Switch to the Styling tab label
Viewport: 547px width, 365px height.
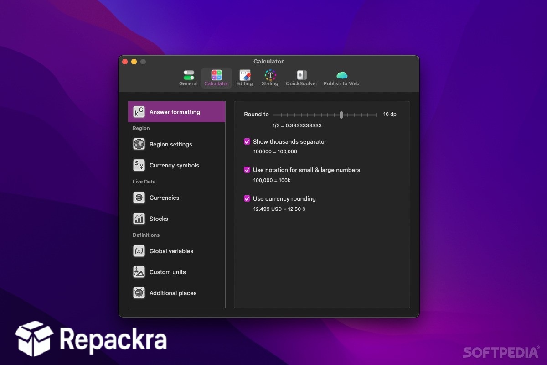tap(270, 84)
